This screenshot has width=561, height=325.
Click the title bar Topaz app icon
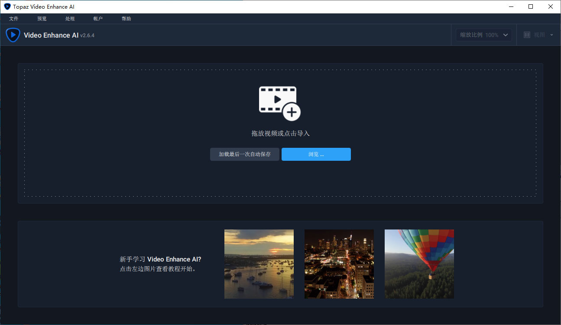click(7, 6)
